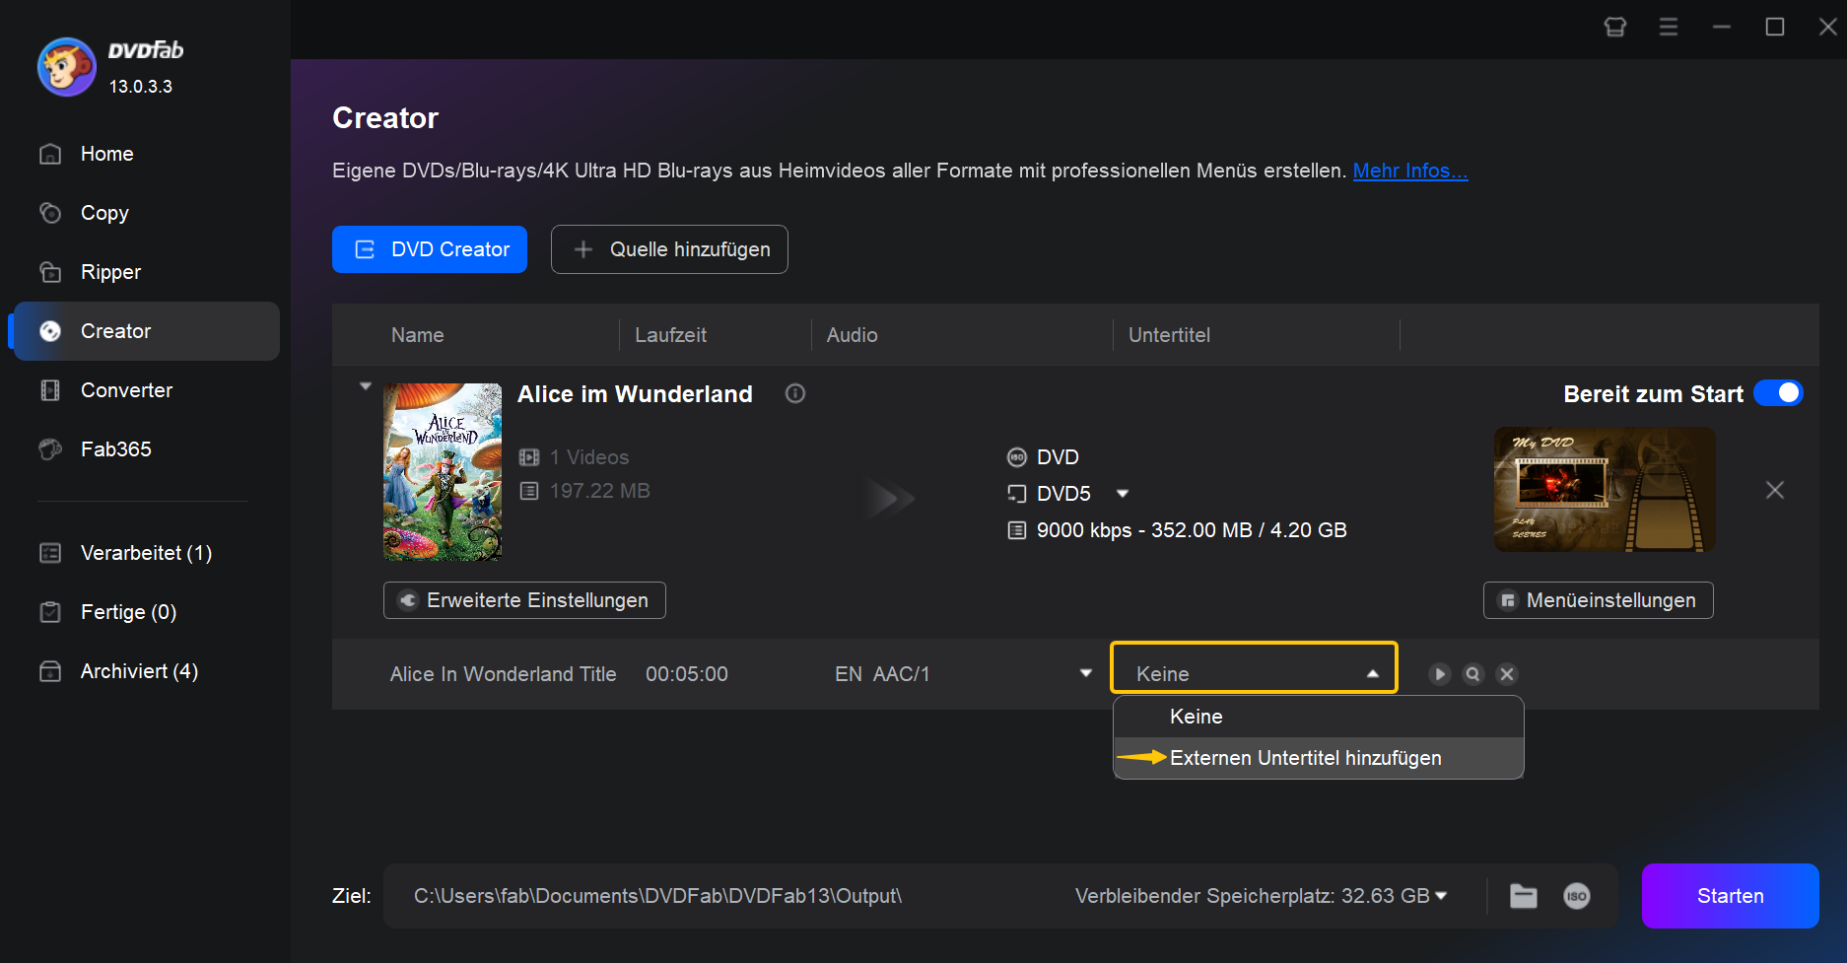This screenshot has height=963, width=1847.
Task: Collapse the Keine subtitle dropdown
Action: pyautogui.click(x=1373, y=674)
